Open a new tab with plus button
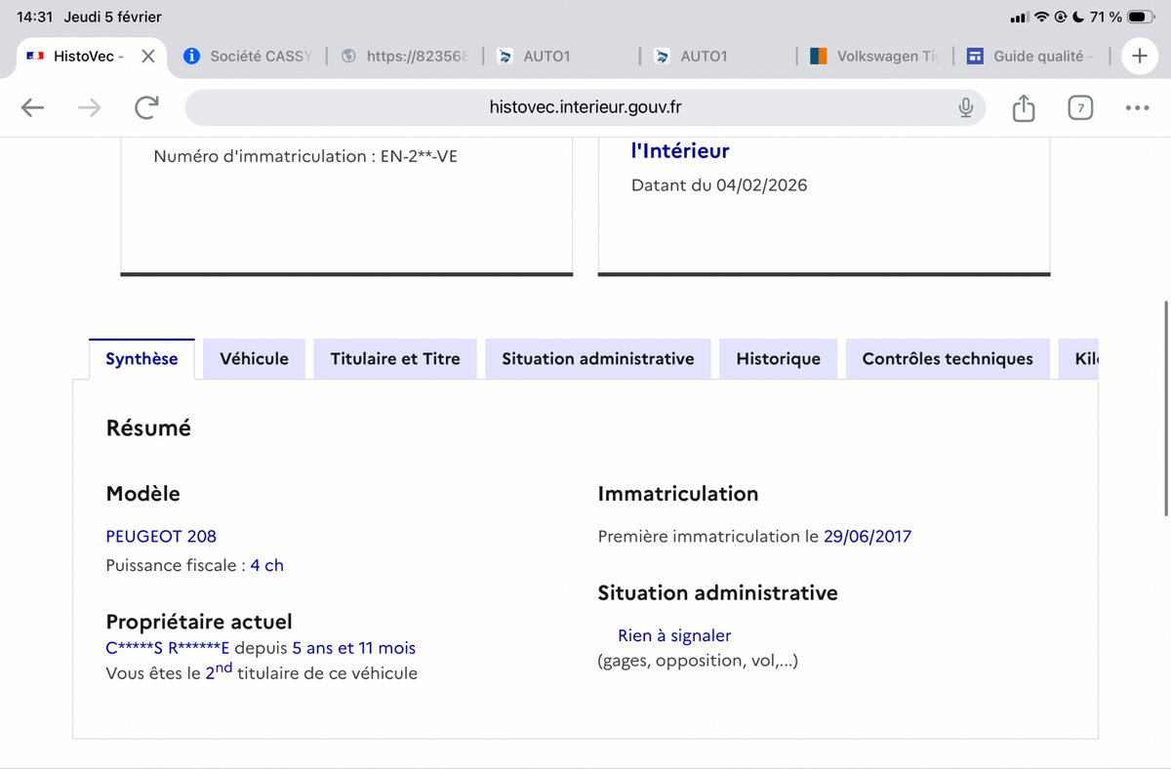The height and width of the screenshot is (769, 1171). click(x=1138, y=57)
